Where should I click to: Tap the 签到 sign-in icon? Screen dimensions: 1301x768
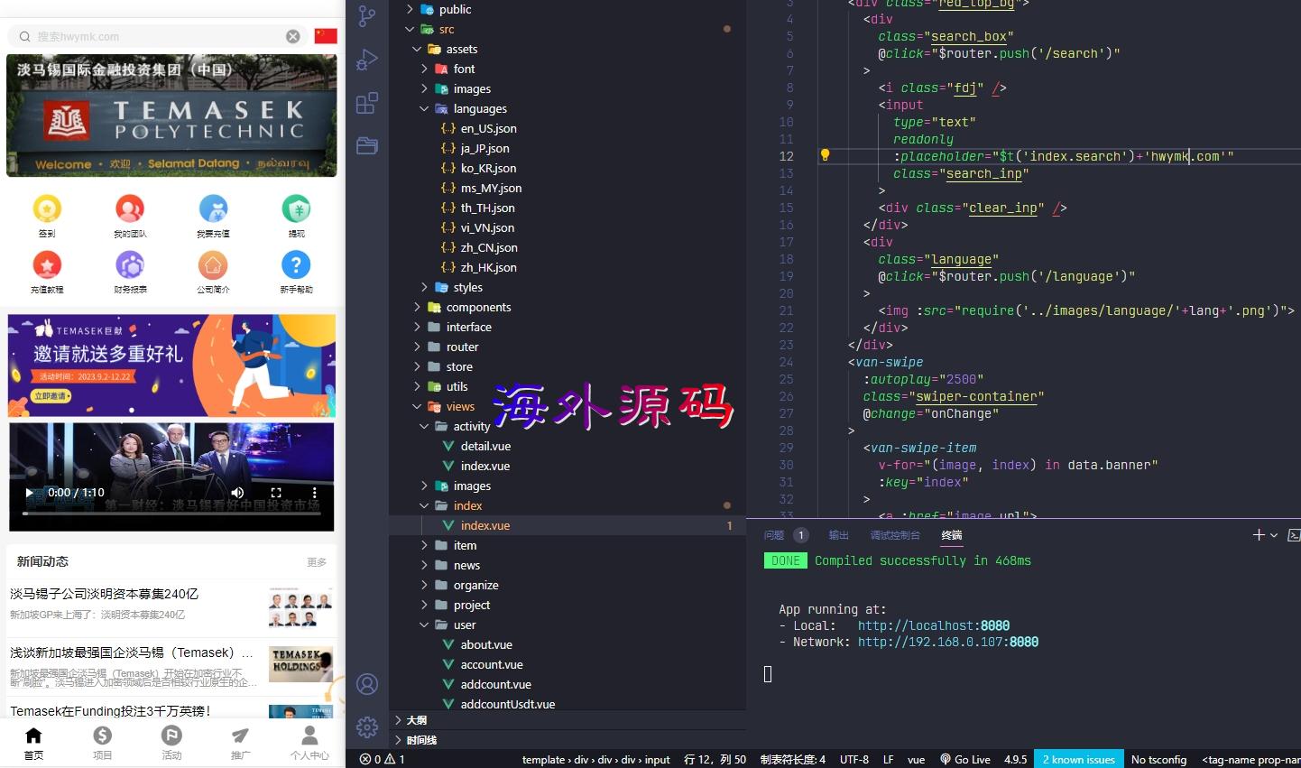coord(47,209)
